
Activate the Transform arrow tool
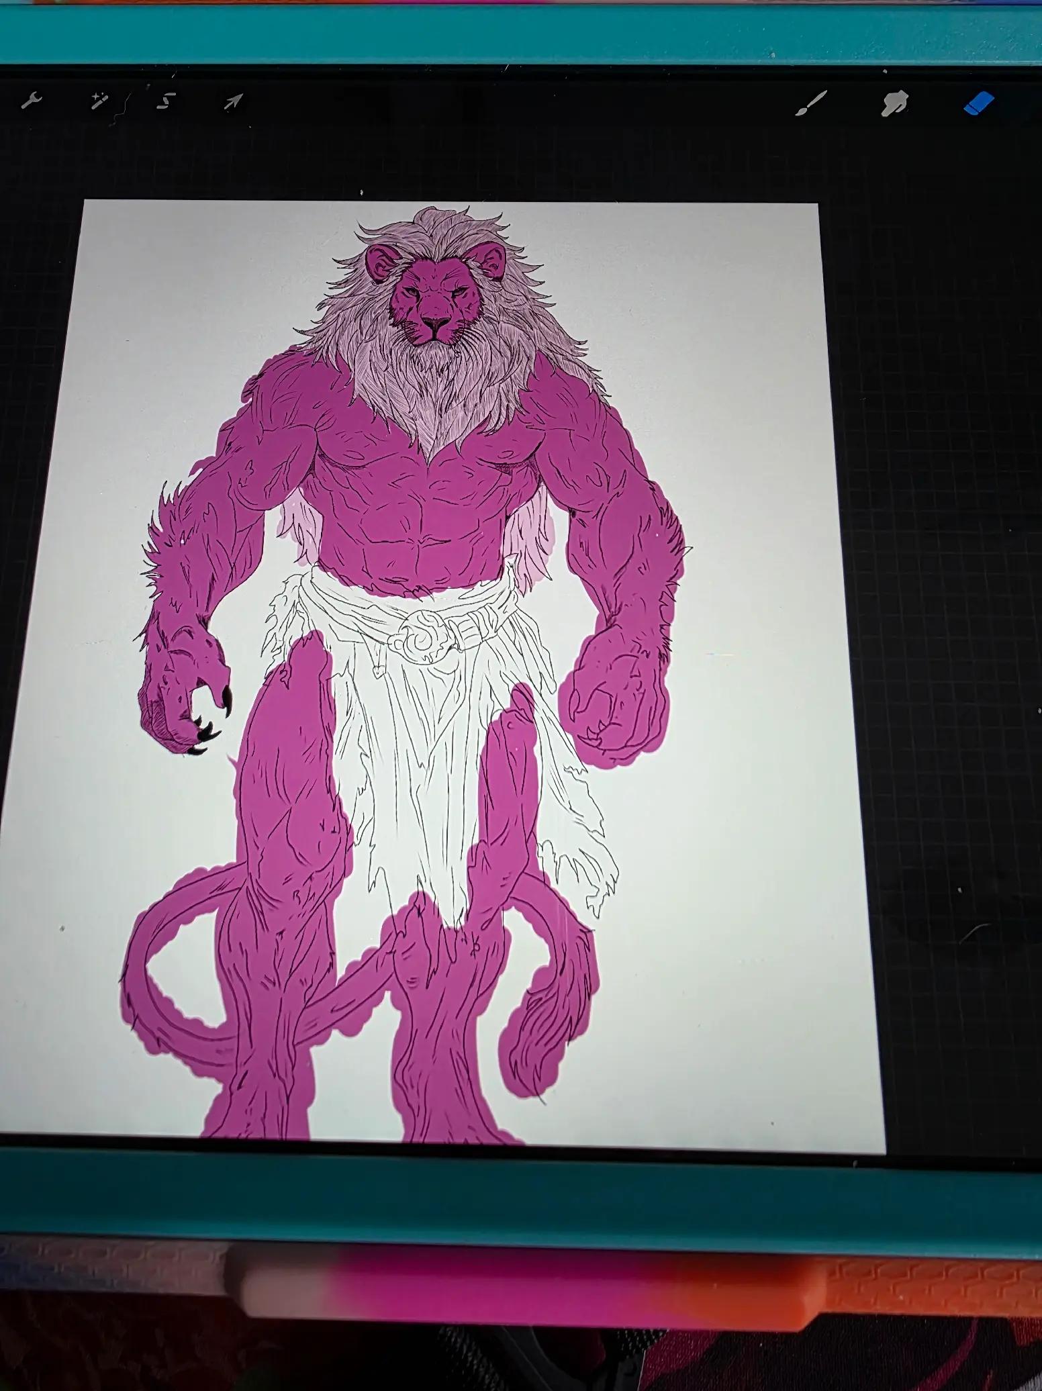click(x=233, y=102)
